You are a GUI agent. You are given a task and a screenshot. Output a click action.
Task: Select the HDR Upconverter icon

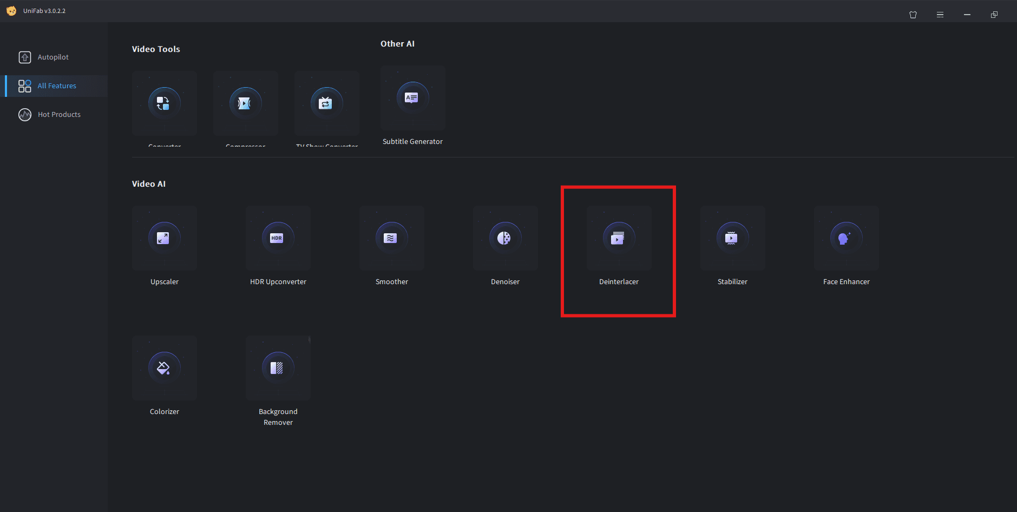click(278, 238)
